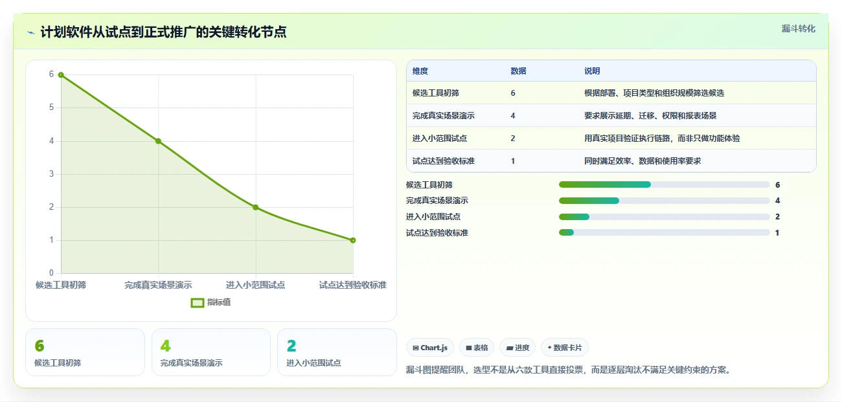The height and width of the screenshot is (402, 842).
Task: Select the 数据卡片 tag chip
Action: [x=565, y=348]
